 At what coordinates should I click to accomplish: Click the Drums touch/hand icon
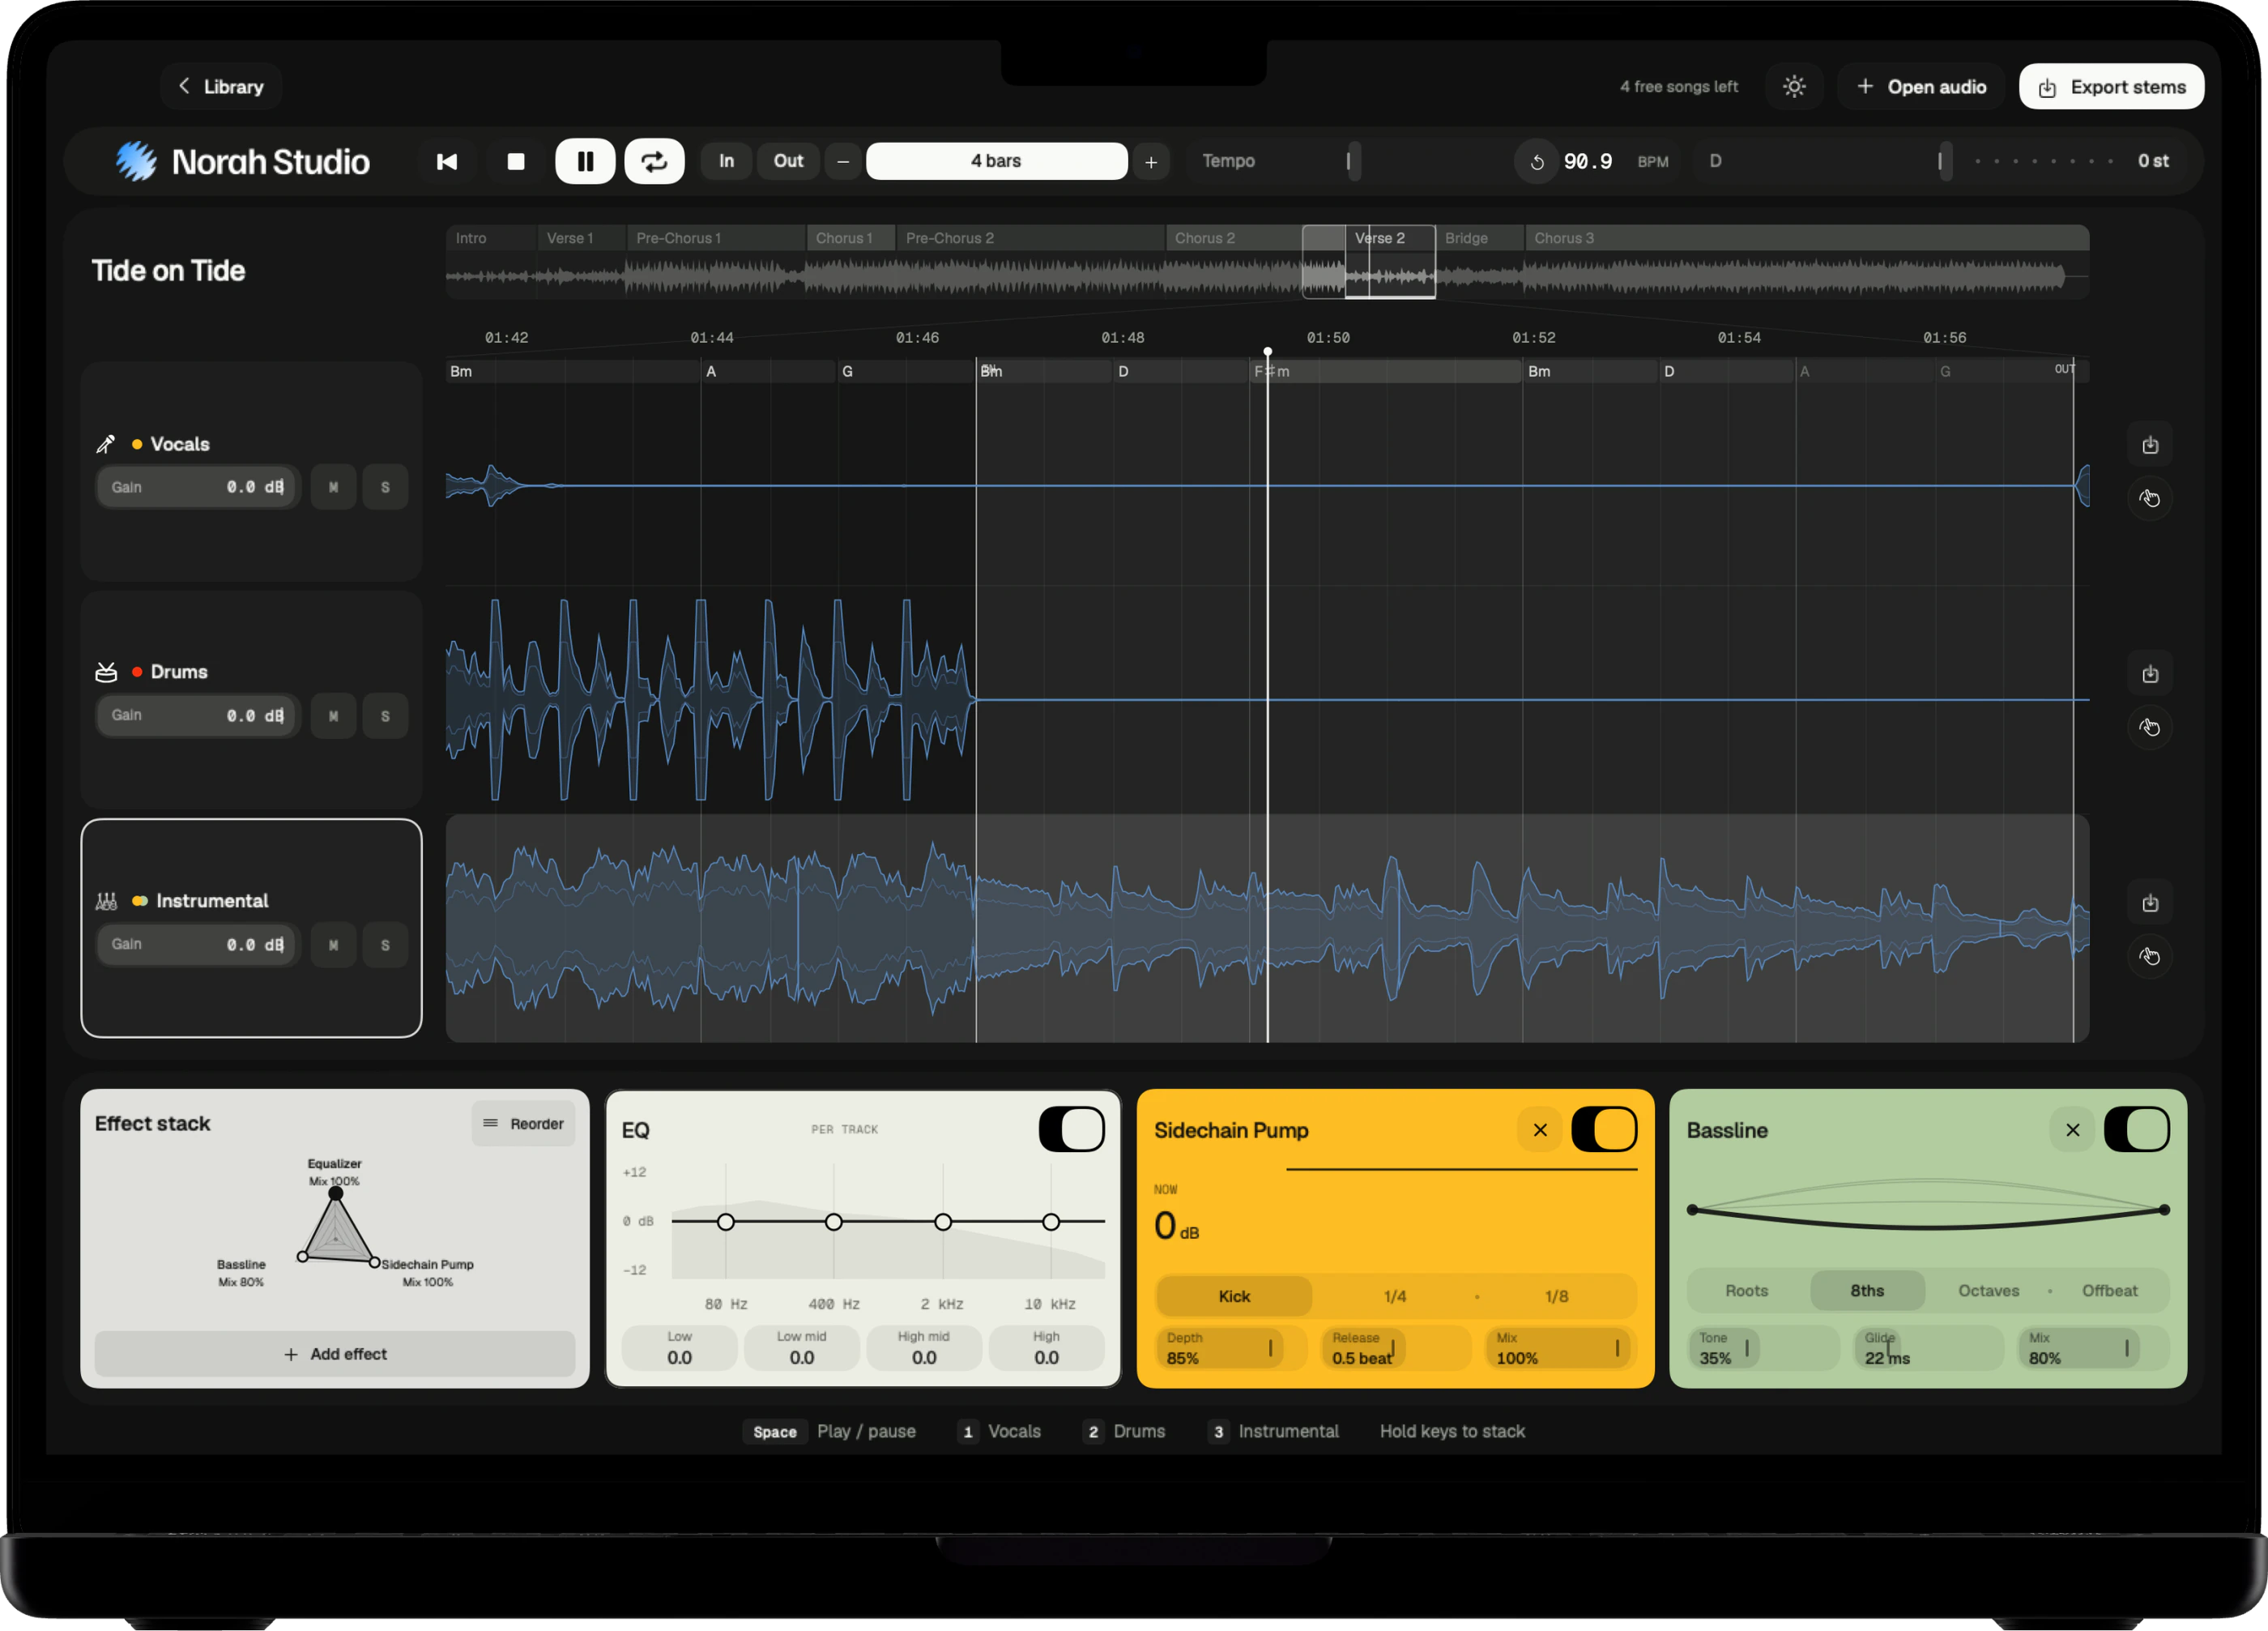2150,727
